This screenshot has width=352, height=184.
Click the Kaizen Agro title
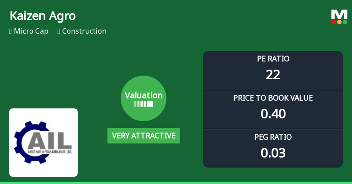(x=43, y=16)
